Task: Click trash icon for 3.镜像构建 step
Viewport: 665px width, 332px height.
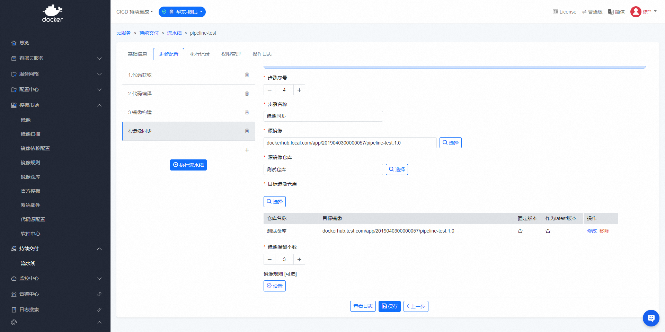Action: pyautogui.click(x=247, y=112)
